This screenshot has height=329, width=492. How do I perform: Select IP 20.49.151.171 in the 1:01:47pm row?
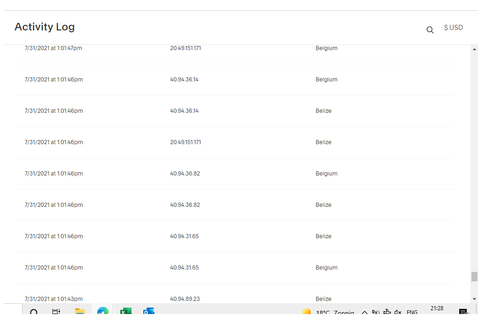coord(185,48)
